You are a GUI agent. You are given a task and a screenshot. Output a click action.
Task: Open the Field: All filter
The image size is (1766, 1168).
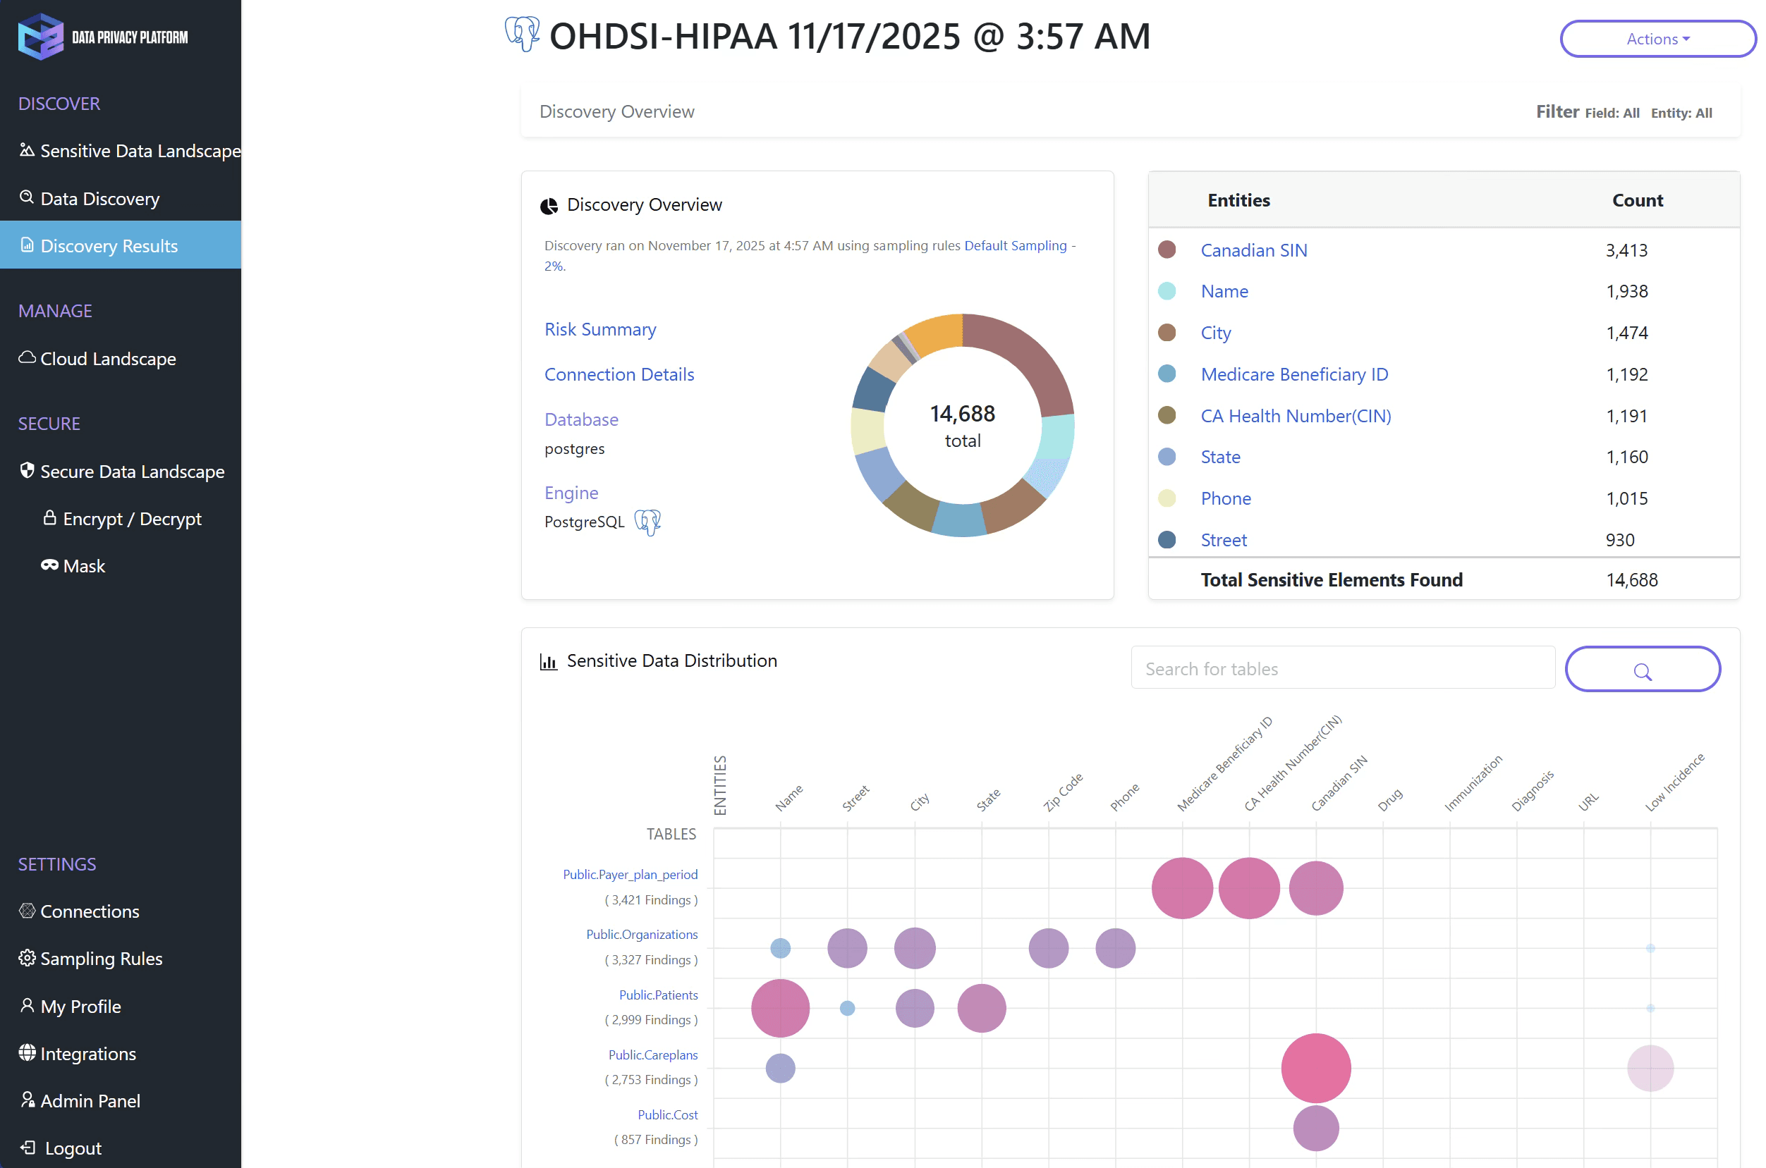tap(1611, 113)
